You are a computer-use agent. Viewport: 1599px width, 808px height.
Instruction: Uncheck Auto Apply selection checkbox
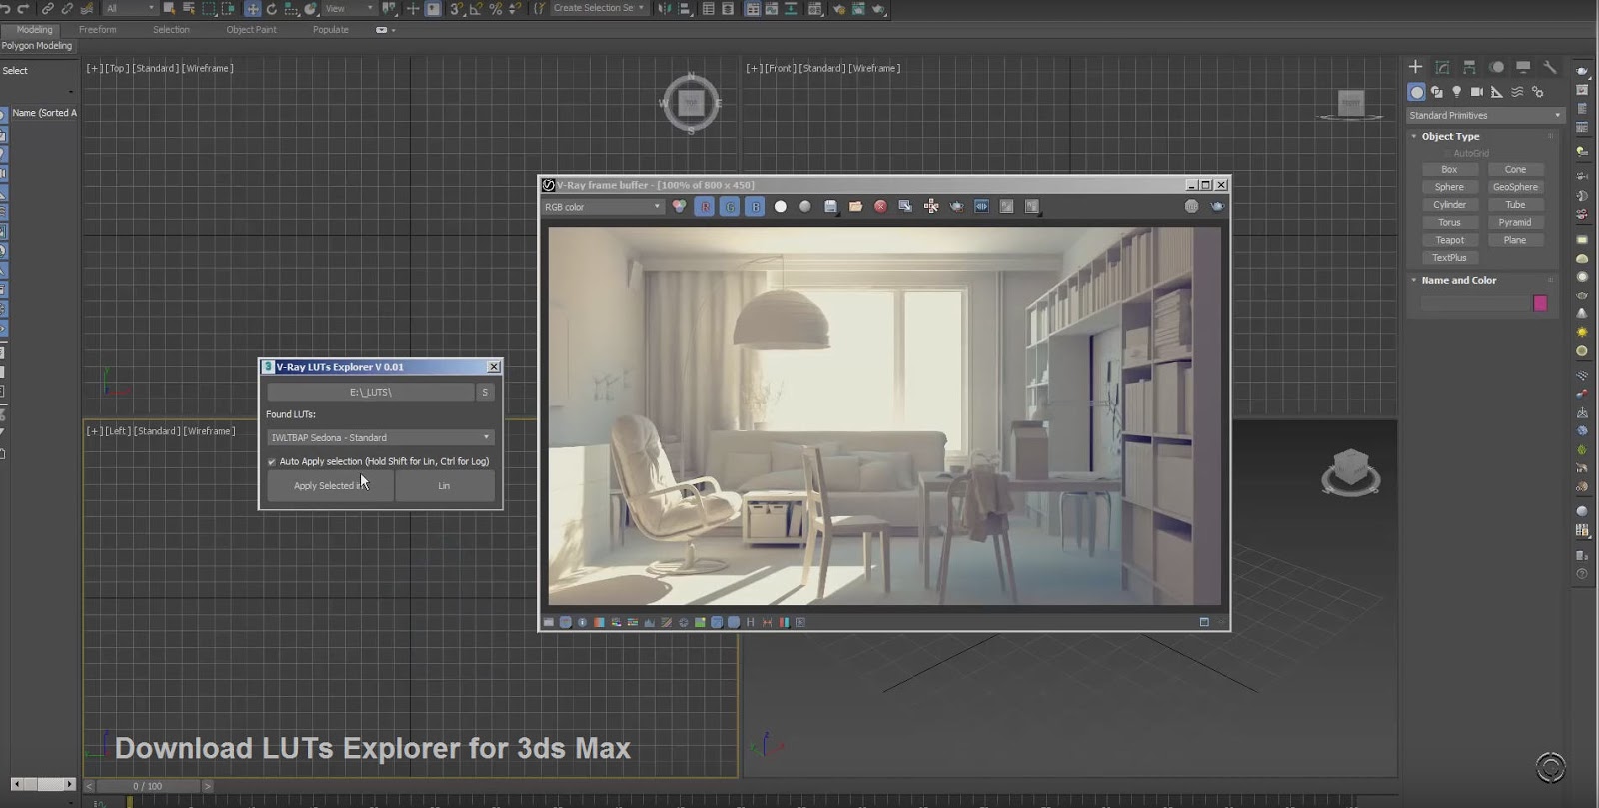[272, 462]
